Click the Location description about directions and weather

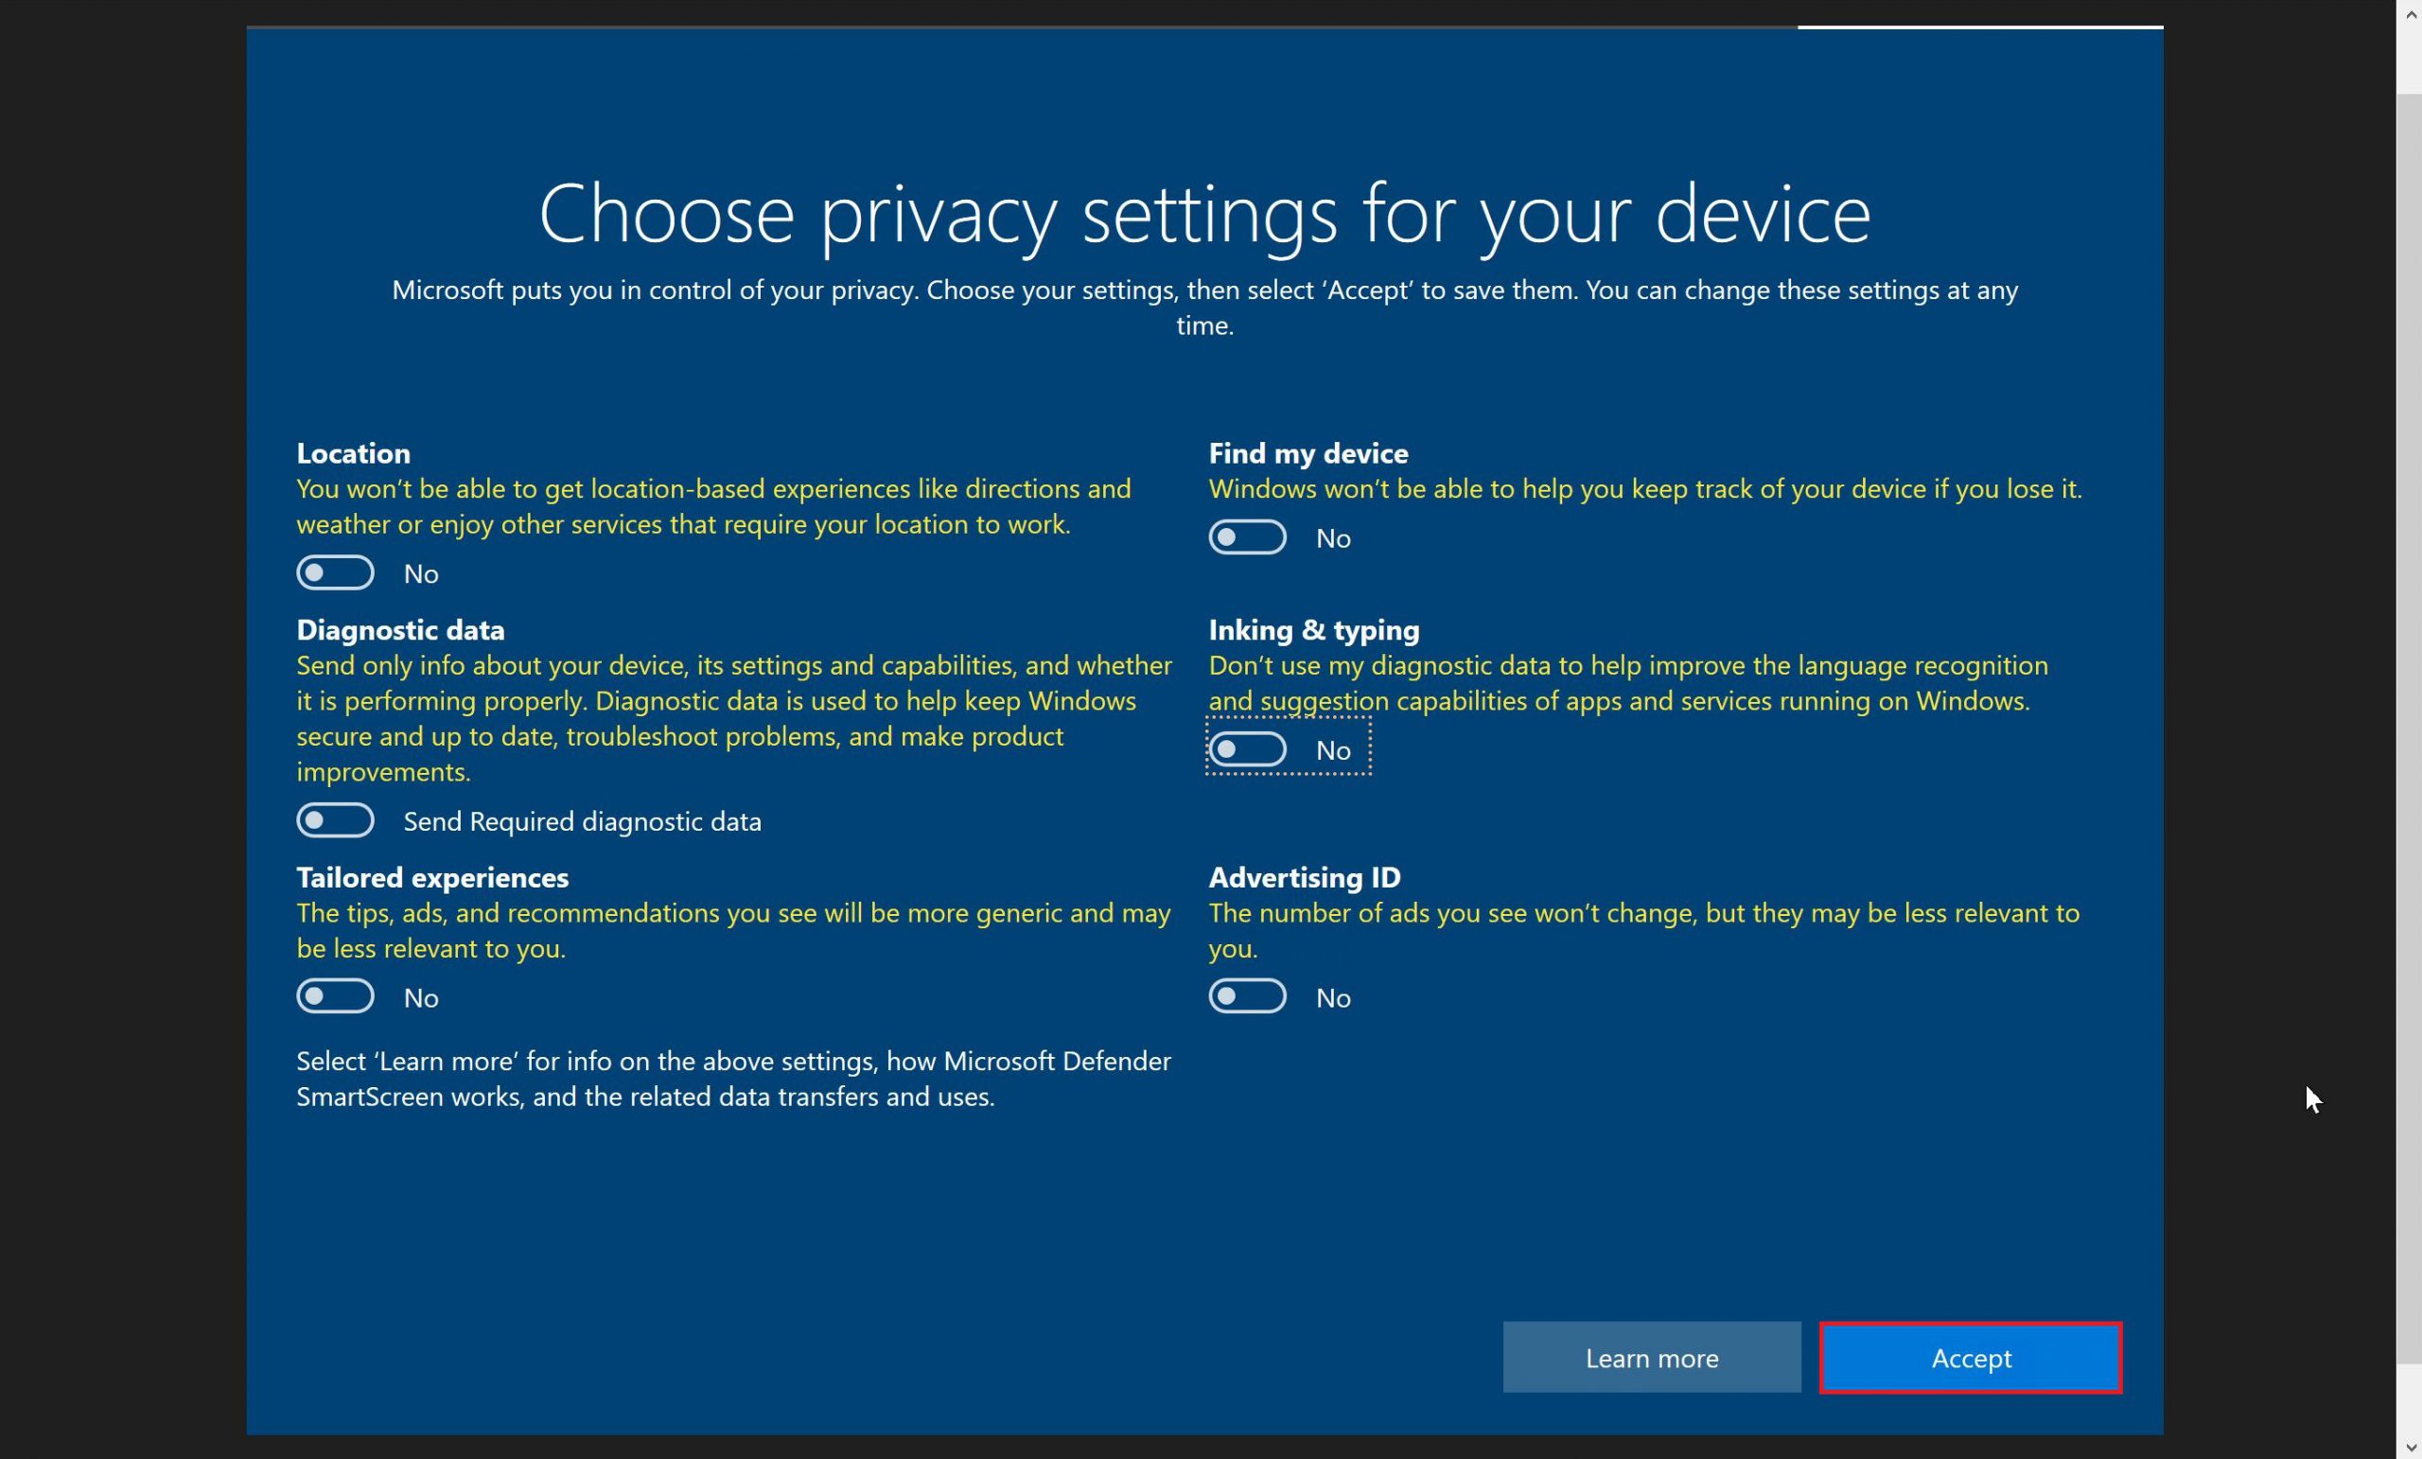(x=713, y=506)
